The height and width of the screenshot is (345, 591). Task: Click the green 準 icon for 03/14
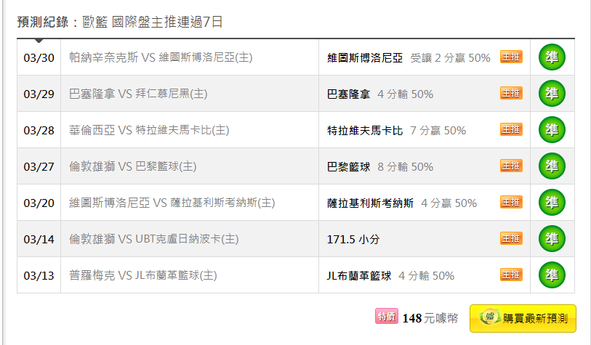coord(552,239)
